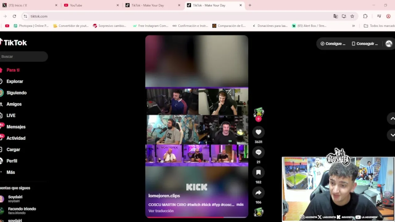
Task: Open Comparación de E... bookmark
Action: point(229,26)
